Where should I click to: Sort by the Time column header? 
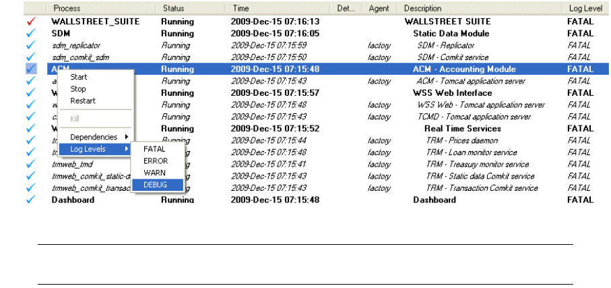[278, 8]
